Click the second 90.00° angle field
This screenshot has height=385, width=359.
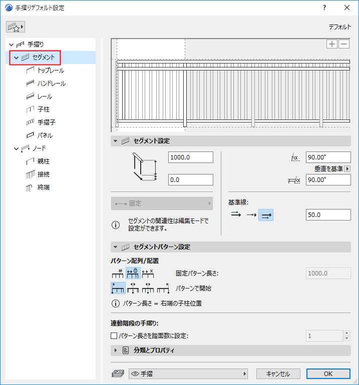(x=328, y=179)
